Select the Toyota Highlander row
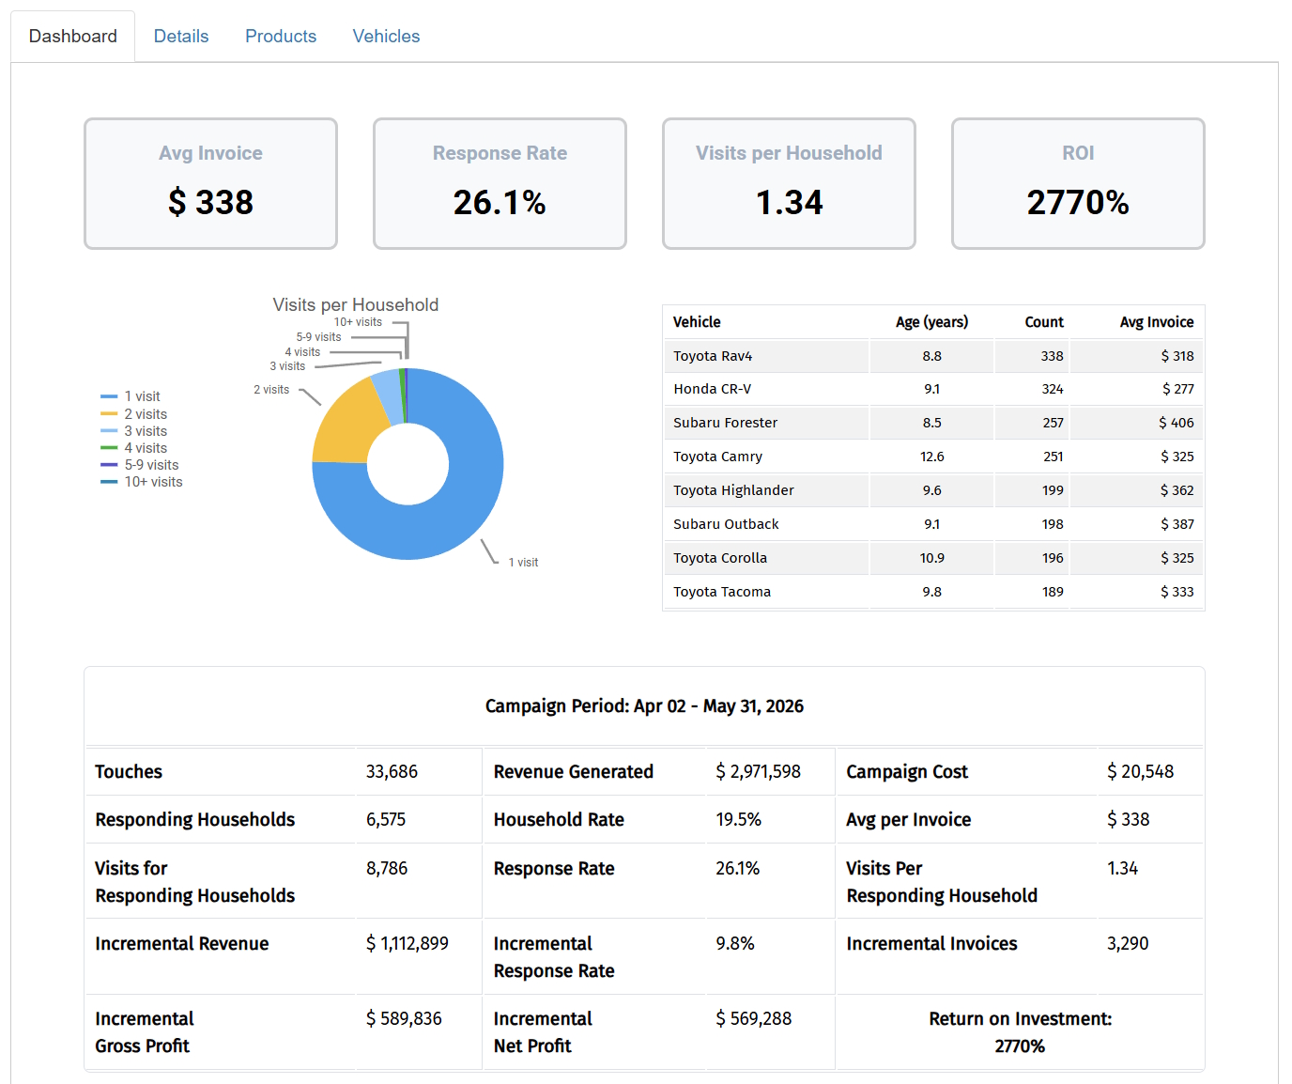Viewport: 1292px width, 1084px height. 933,490
